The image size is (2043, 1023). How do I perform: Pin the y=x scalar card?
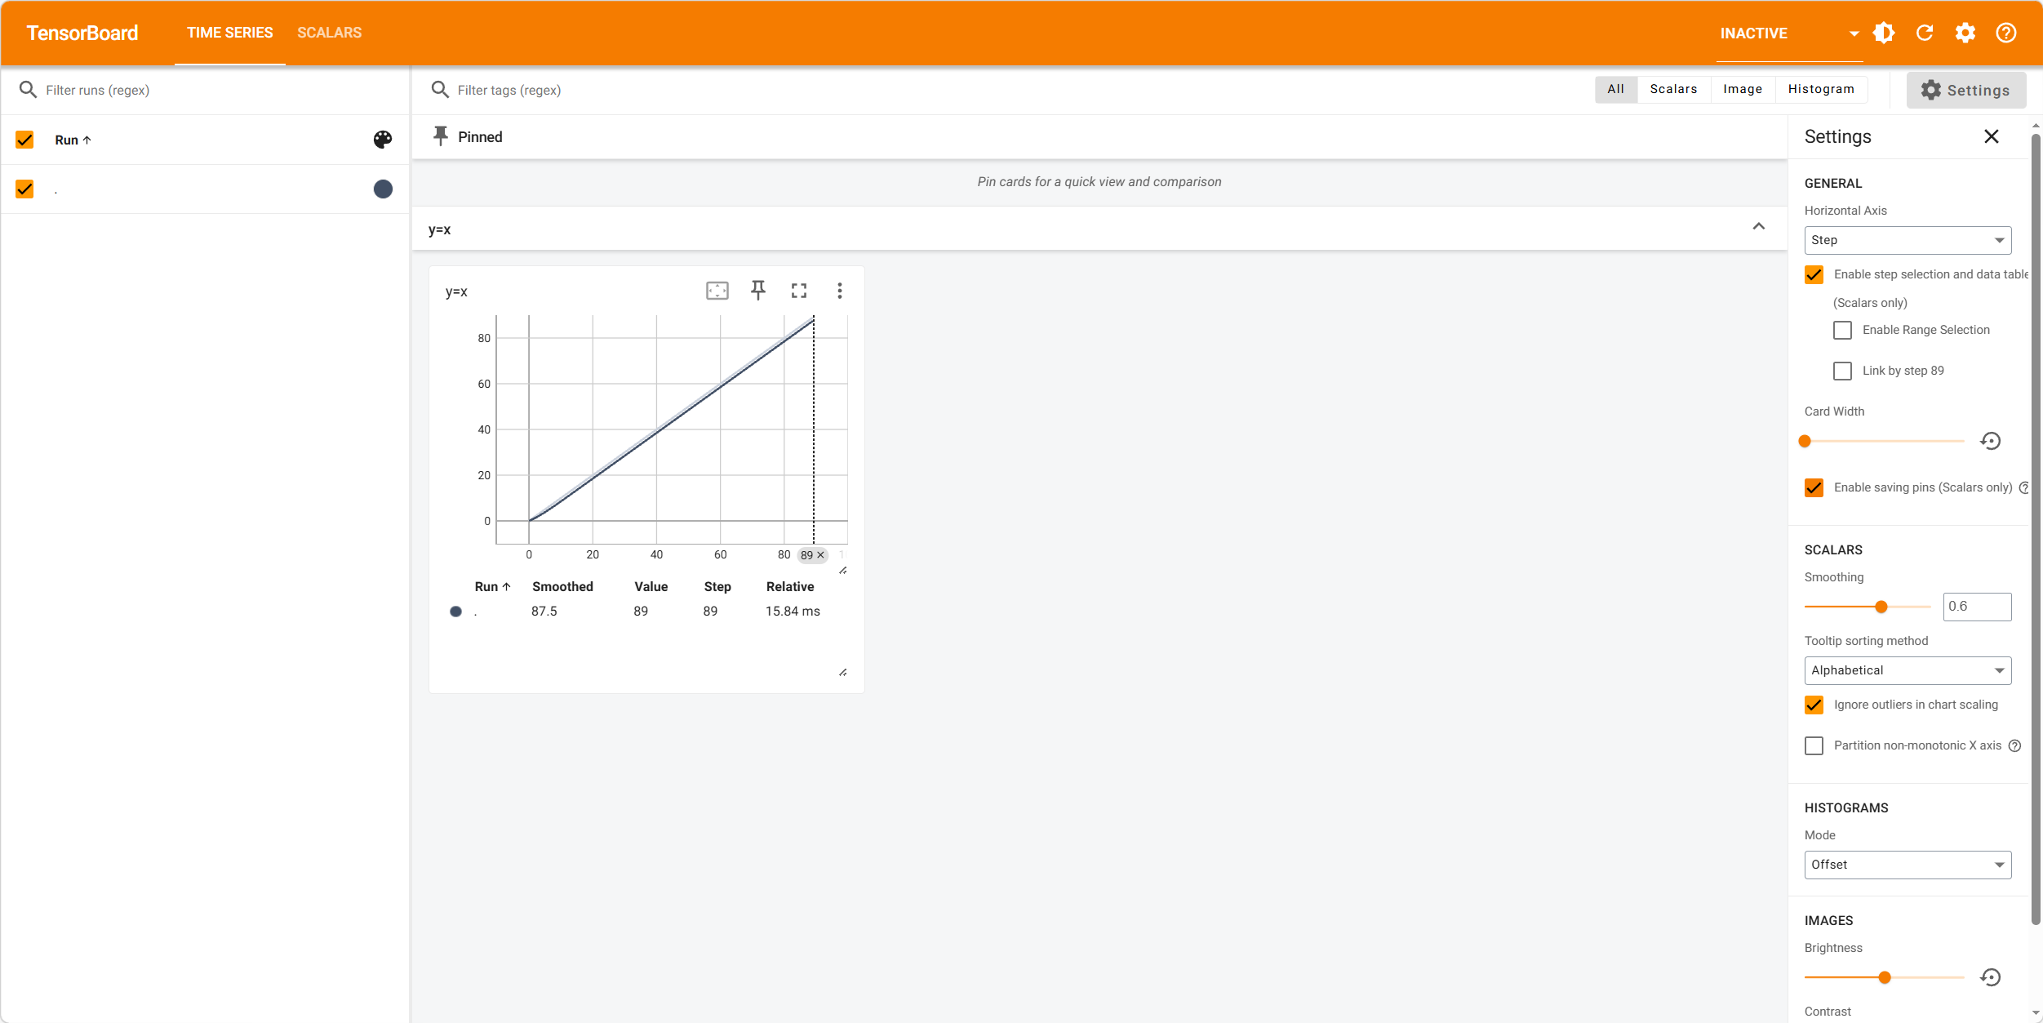pyautogui.click(x=757, y=291)
